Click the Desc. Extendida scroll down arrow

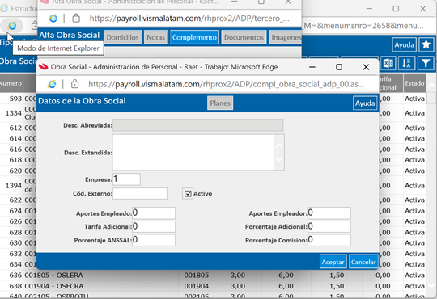coord(279,158)
